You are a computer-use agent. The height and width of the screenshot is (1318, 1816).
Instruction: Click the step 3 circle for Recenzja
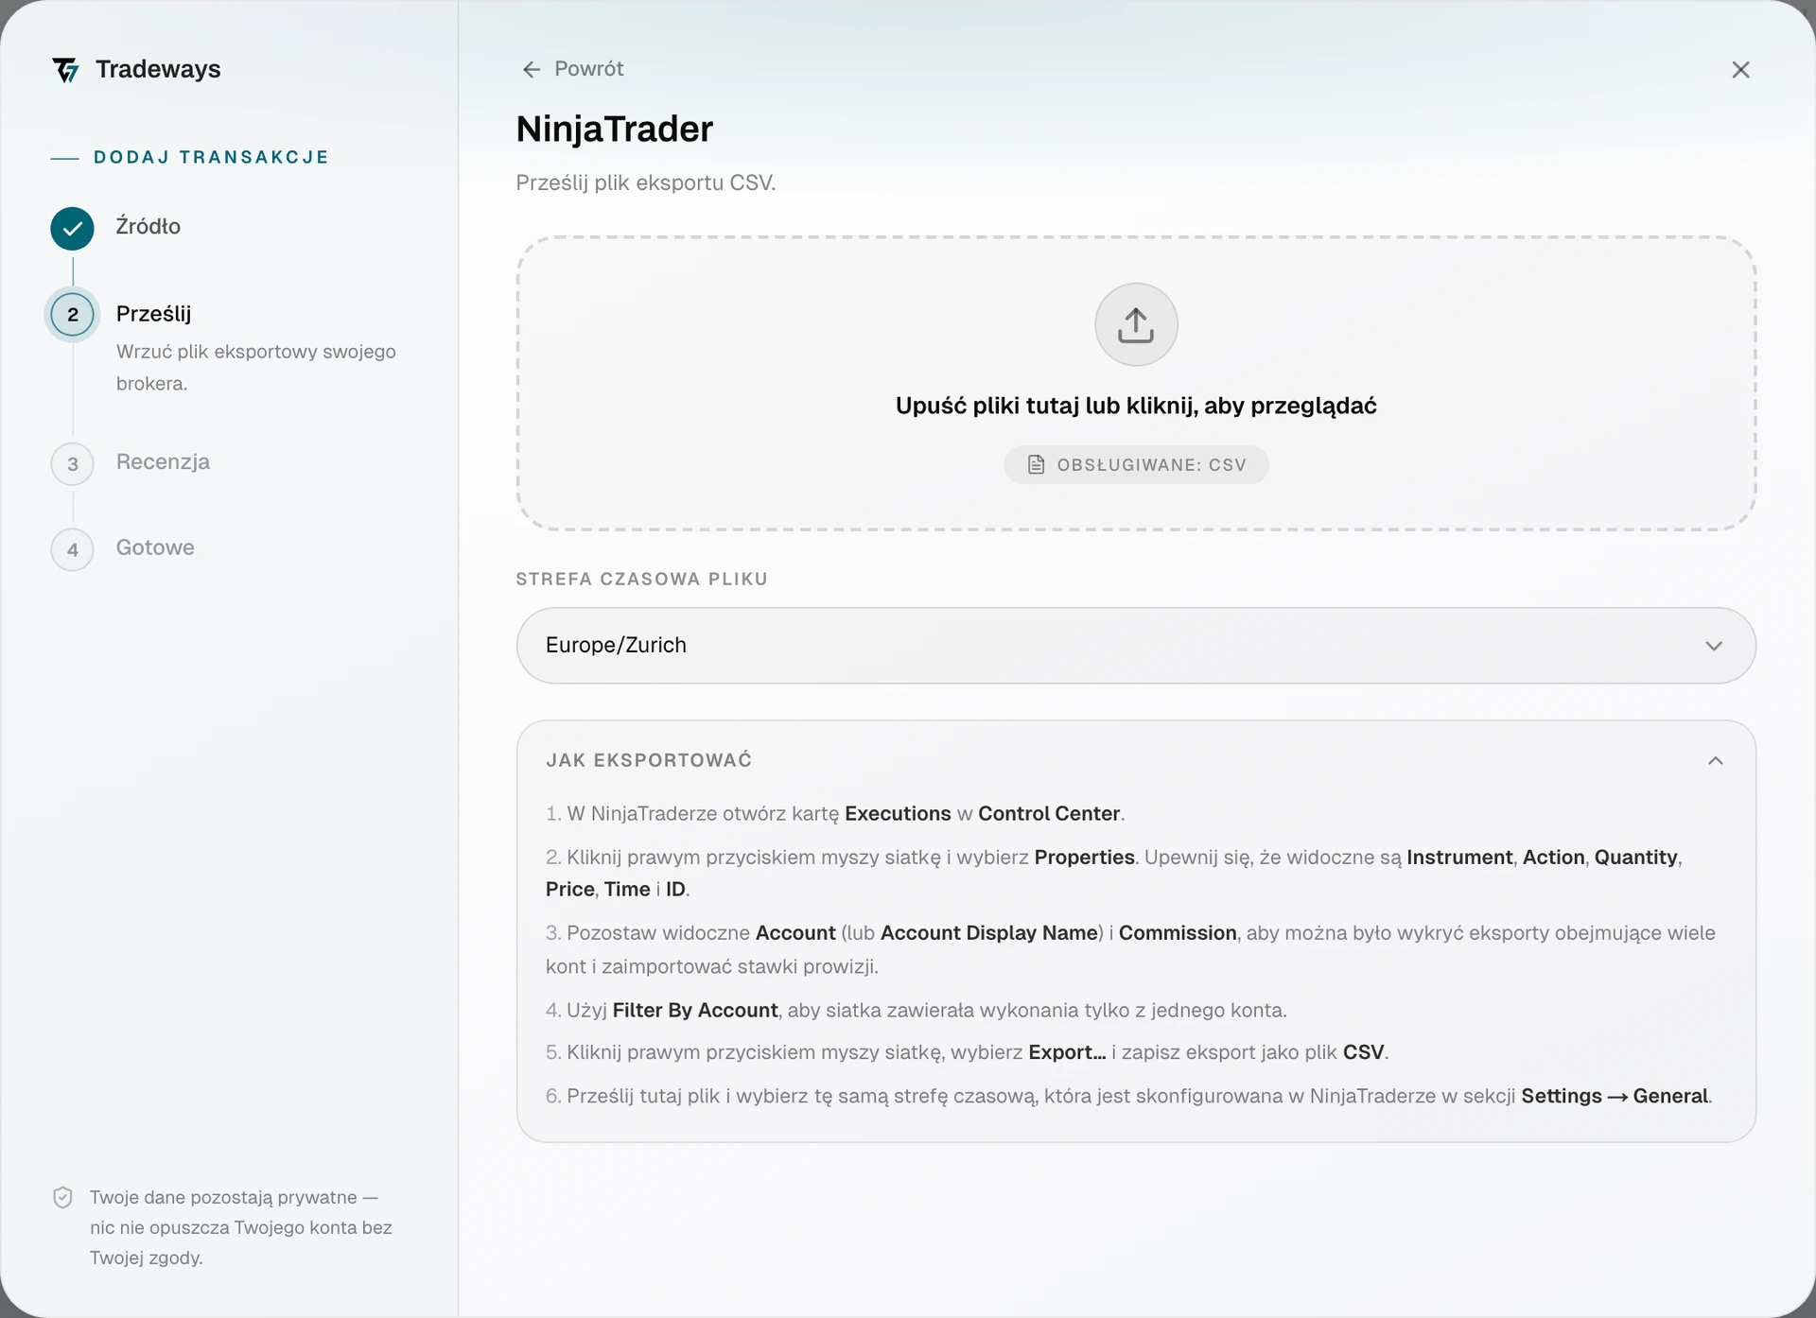(72, 464)
